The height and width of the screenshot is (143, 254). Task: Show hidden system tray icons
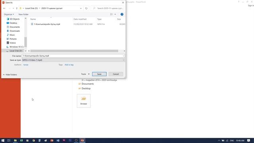[219, 141]
